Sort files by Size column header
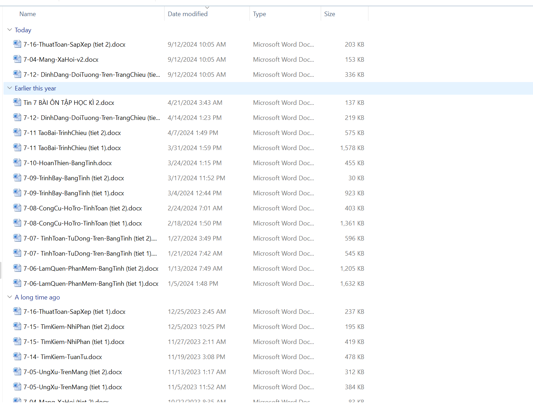 [x=329, y=14]
